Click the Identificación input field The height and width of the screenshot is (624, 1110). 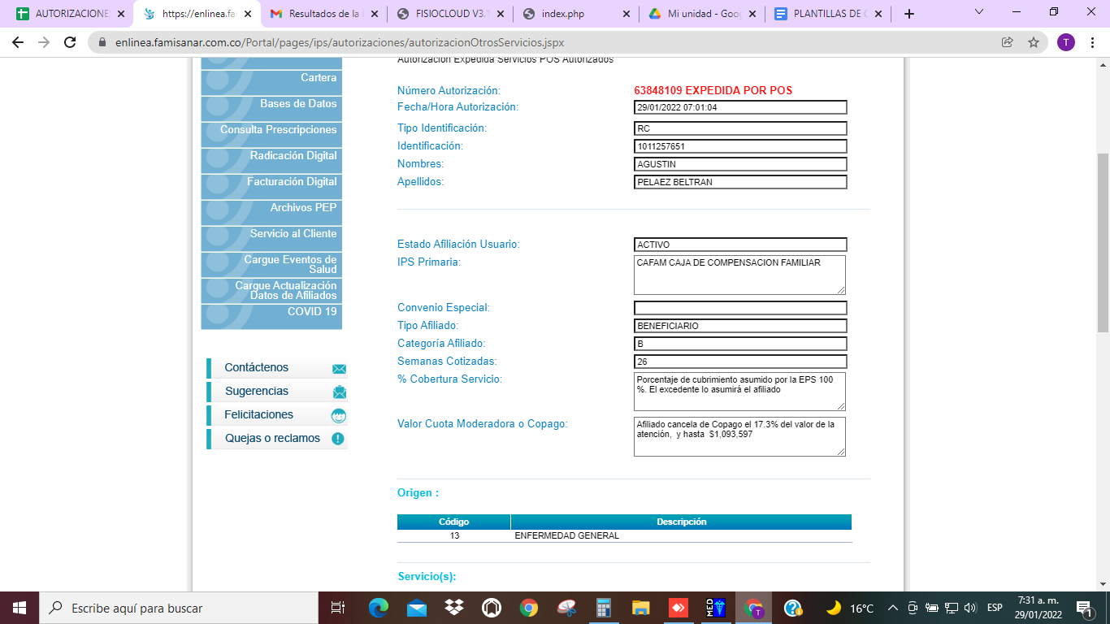click(x=739, y=146)
